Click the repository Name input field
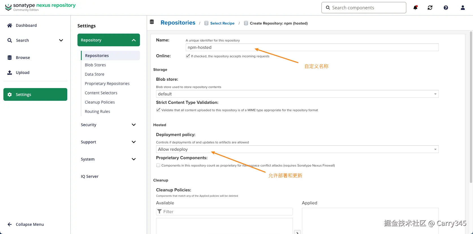Viewport: 473px width, 234px height. point(312,47)
